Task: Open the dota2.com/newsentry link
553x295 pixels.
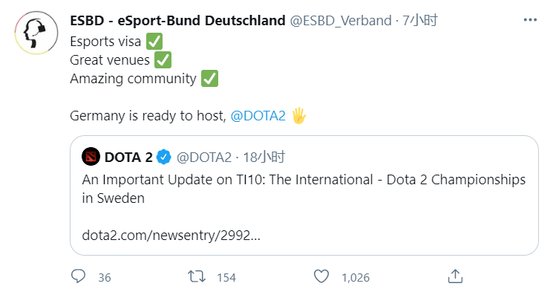Action: click(171, 236)
